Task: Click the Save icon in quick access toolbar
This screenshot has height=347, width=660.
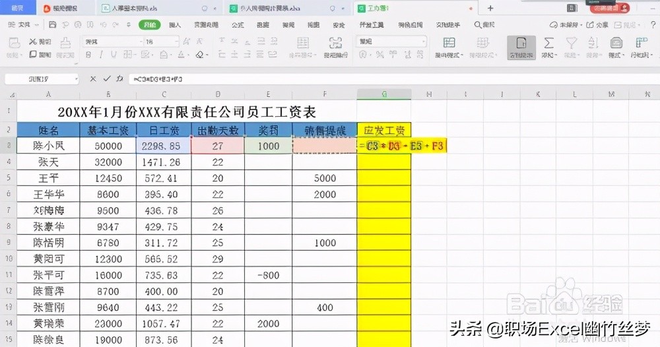Action: click(x=53, y=25)
